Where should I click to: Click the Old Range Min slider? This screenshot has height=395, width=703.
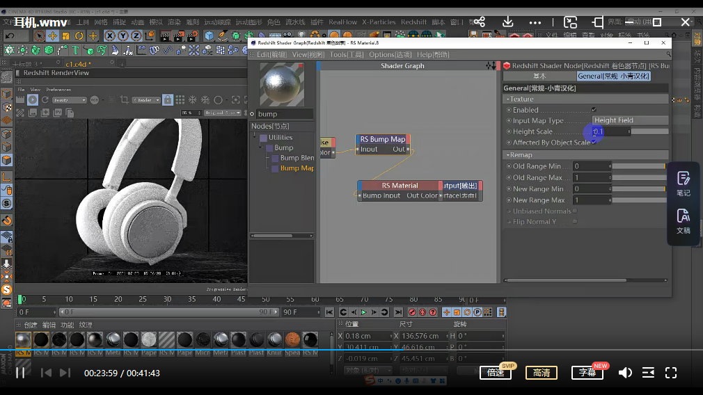point(638,167)
